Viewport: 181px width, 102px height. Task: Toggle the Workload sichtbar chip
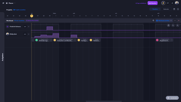click(x=163, y=20)
